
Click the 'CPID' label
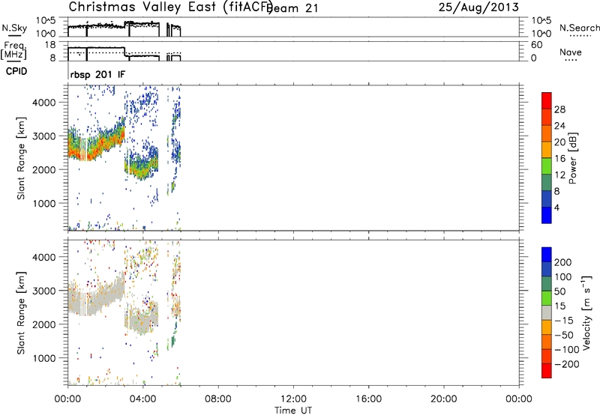click(16, 71)
